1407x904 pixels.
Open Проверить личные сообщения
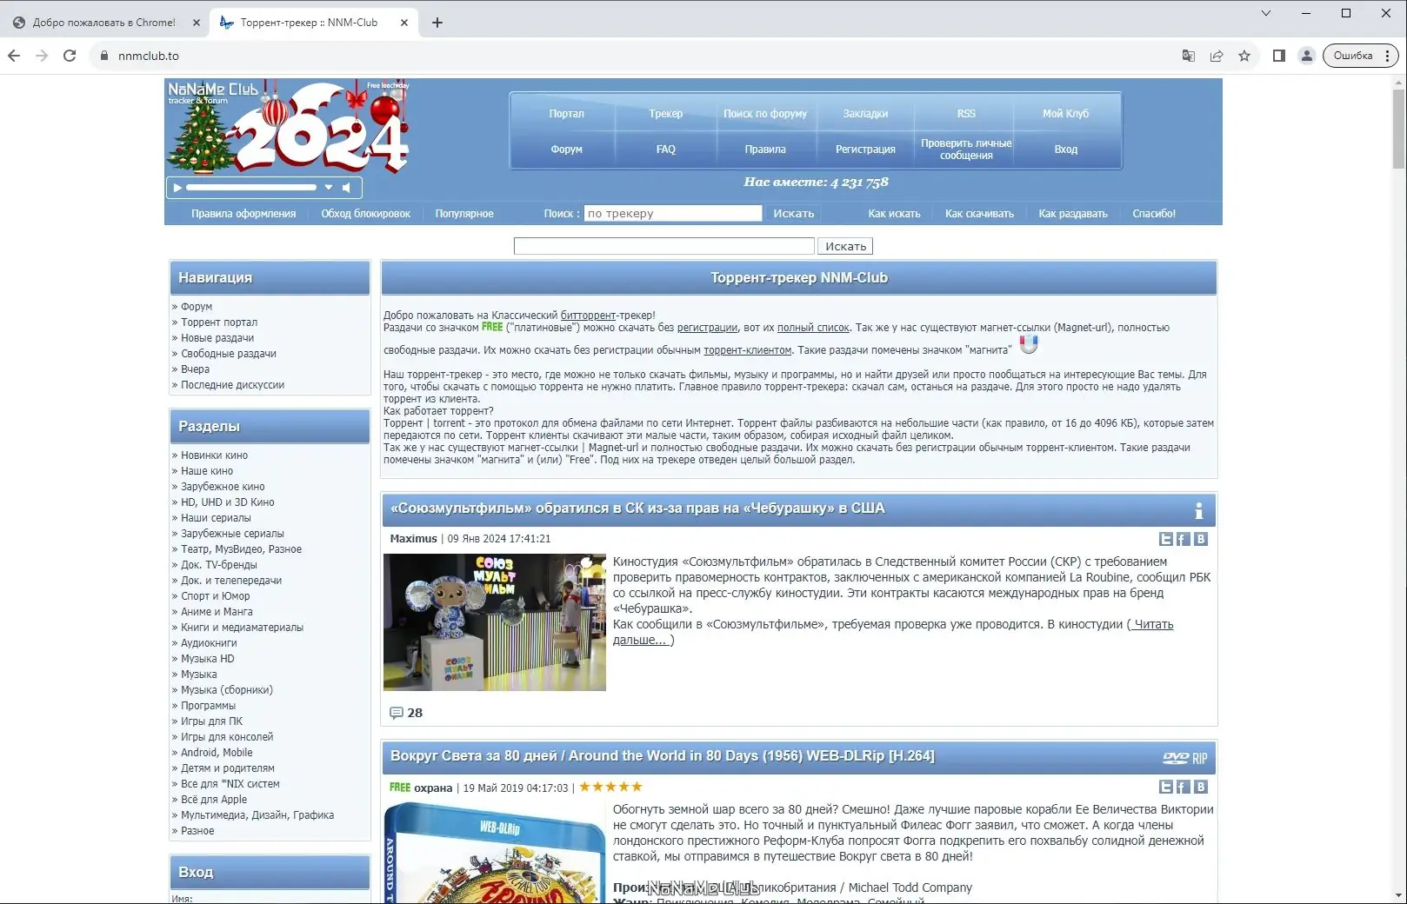click(966, 150)
